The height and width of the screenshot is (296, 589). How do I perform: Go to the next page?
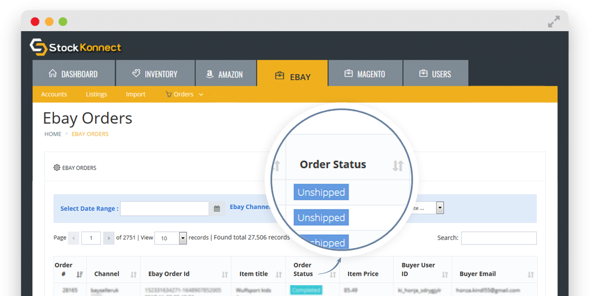pyautogui.click(x=109, y=238)
